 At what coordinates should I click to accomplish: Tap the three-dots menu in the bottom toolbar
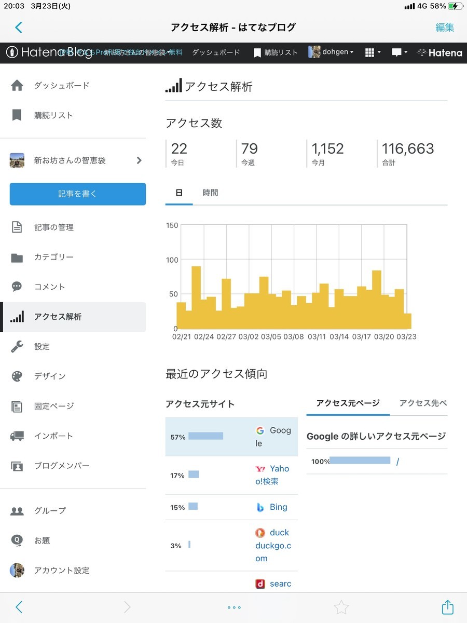click(234, 607)
